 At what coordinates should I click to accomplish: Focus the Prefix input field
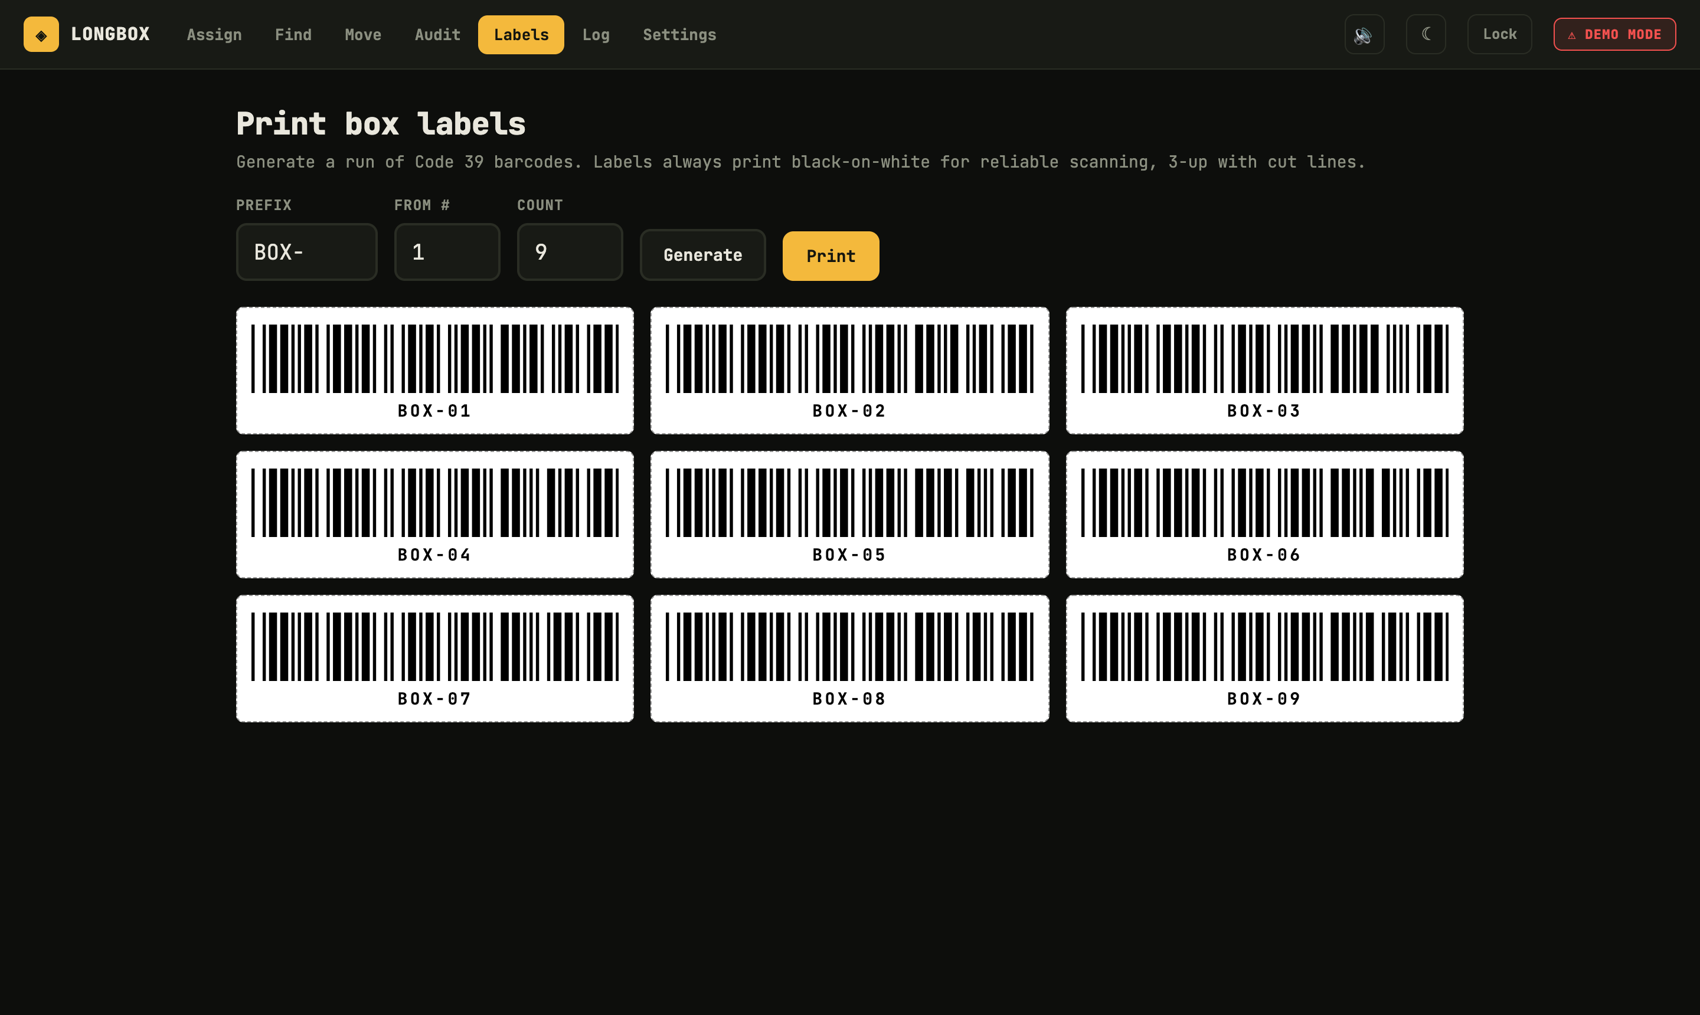click(x=306, y=252)
